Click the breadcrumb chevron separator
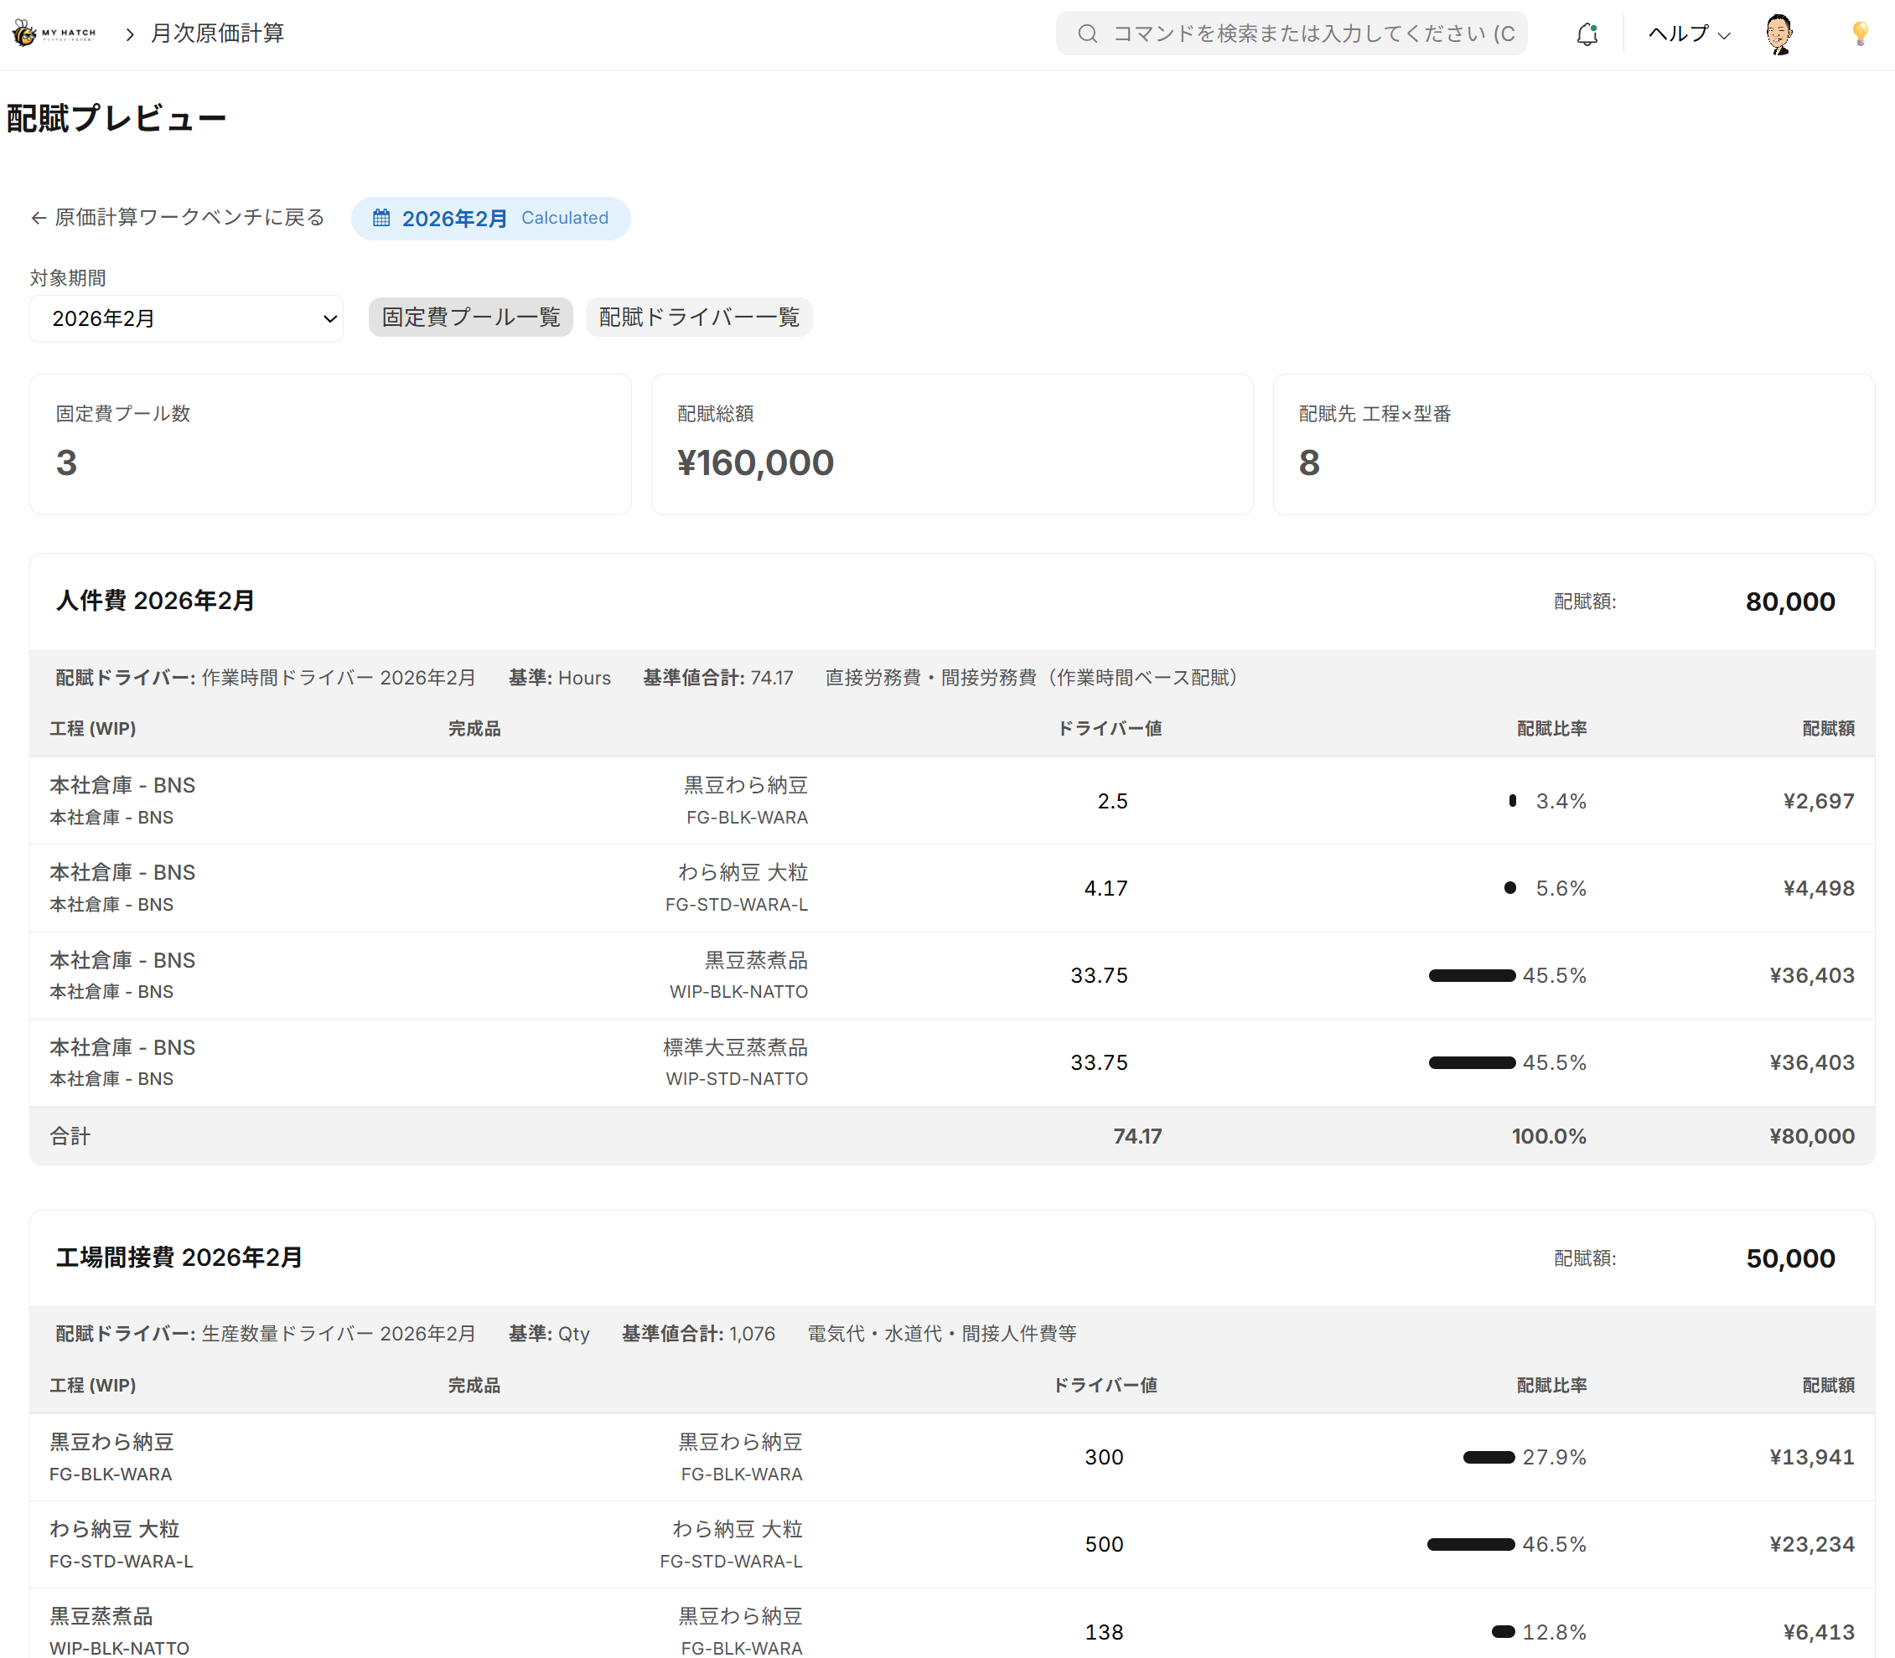Screen dimensions: 1895x1658 (130, 34)
